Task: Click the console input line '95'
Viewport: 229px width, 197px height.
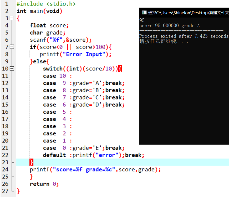Action: (142, 20)
